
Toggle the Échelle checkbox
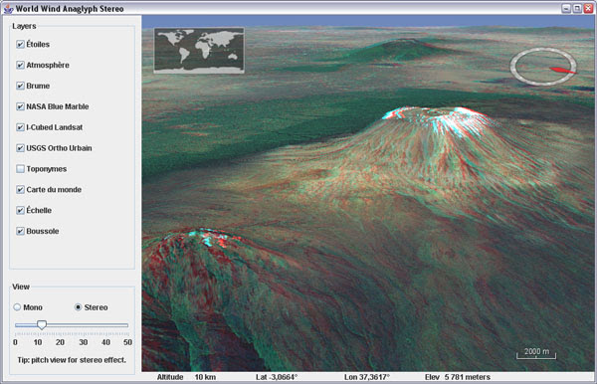pyautogui.click(x=20, y=210)
